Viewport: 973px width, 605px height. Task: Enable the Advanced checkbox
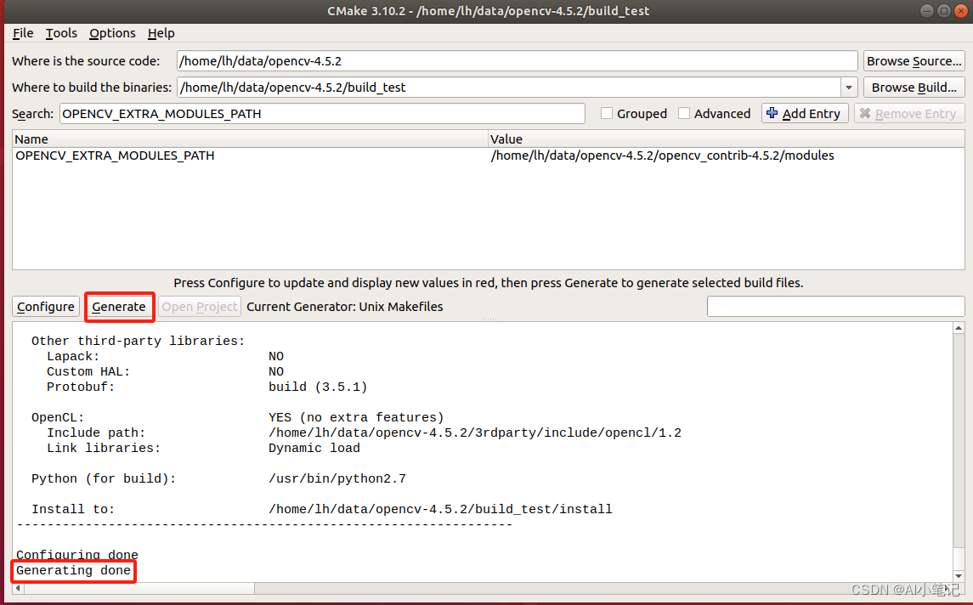click(684, 114)
